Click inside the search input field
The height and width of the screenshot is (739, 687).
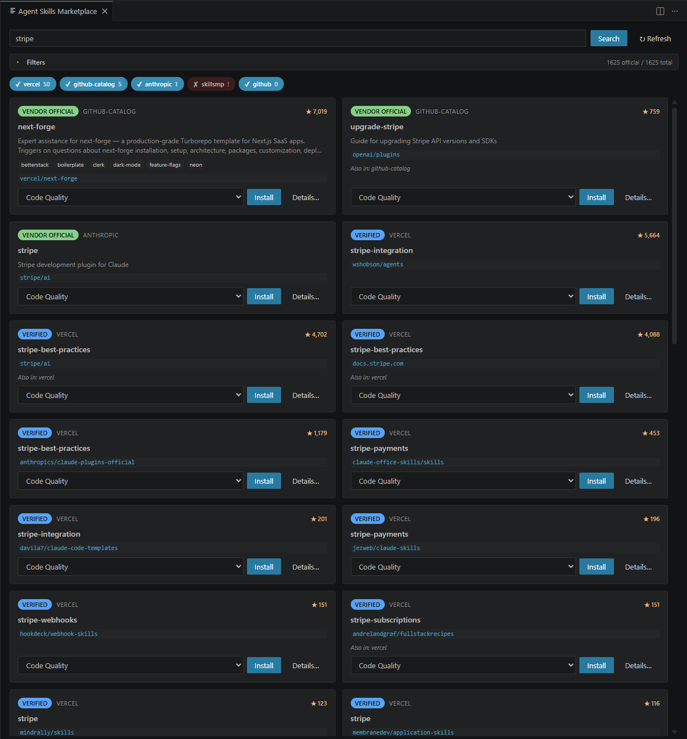coord(296,38)
